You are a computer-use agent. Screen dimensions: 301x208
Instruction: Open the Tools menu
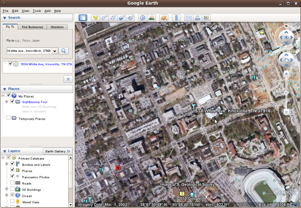point(37,10)
